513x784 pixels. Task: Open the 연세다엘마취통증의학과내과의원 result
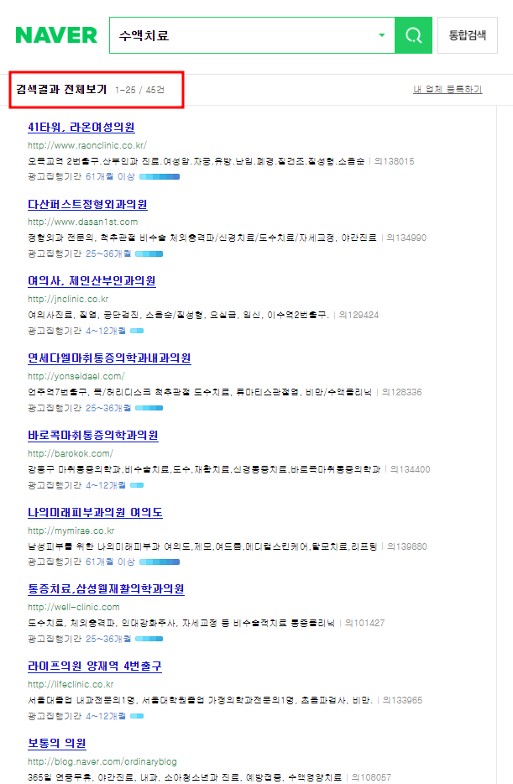point(109,358)
